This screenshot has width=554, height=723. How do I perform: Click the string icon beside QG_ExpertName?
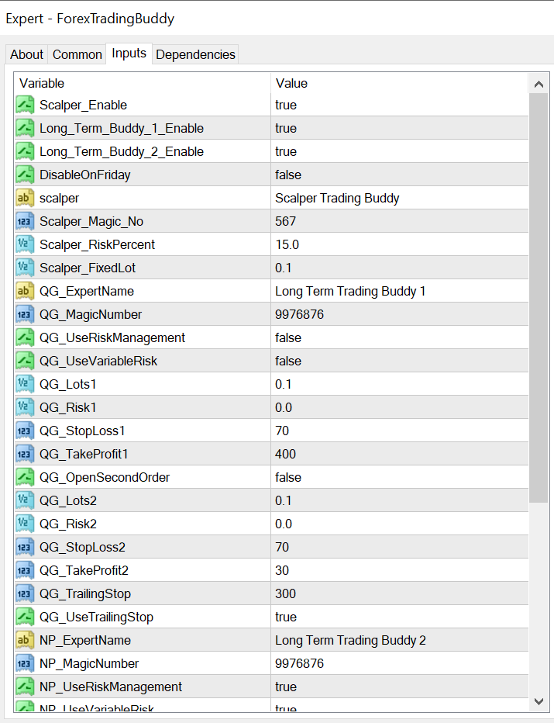pos(25,291)
